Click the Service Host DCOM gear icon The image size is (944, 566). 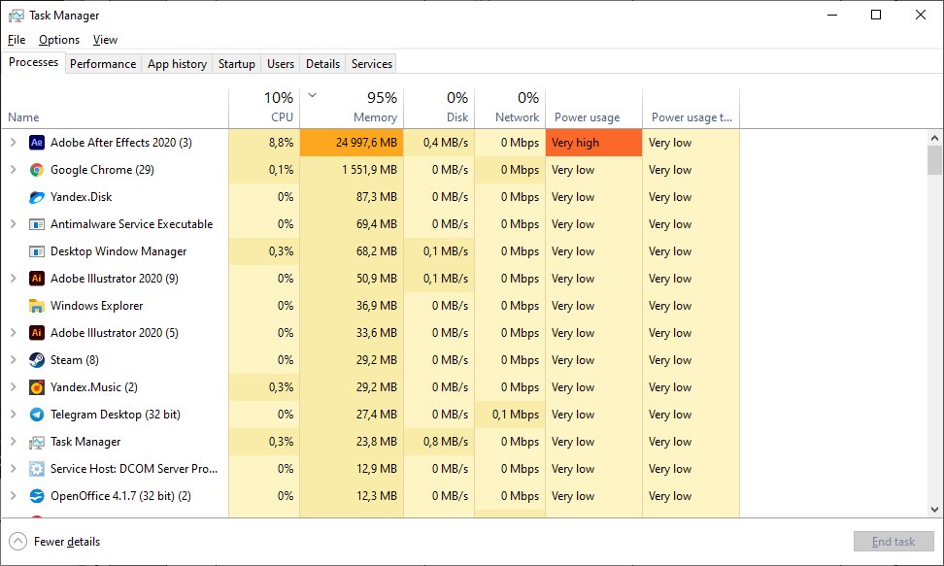pos(37,469)
